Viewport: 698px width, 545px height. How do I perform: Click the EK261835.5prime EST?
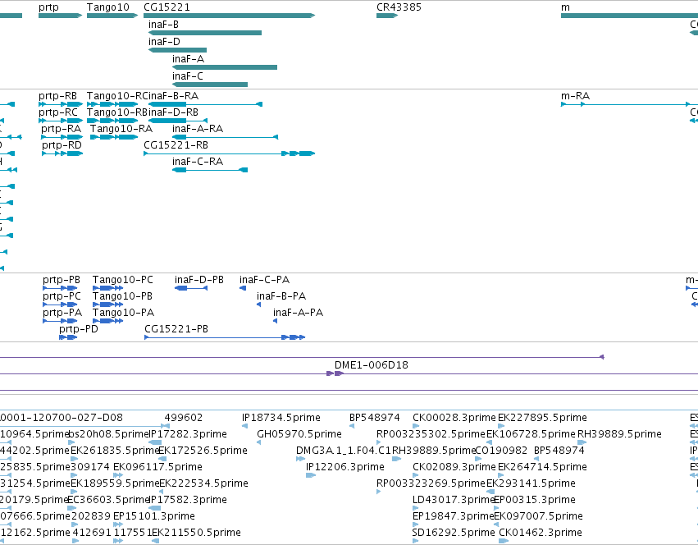point(115,451)
